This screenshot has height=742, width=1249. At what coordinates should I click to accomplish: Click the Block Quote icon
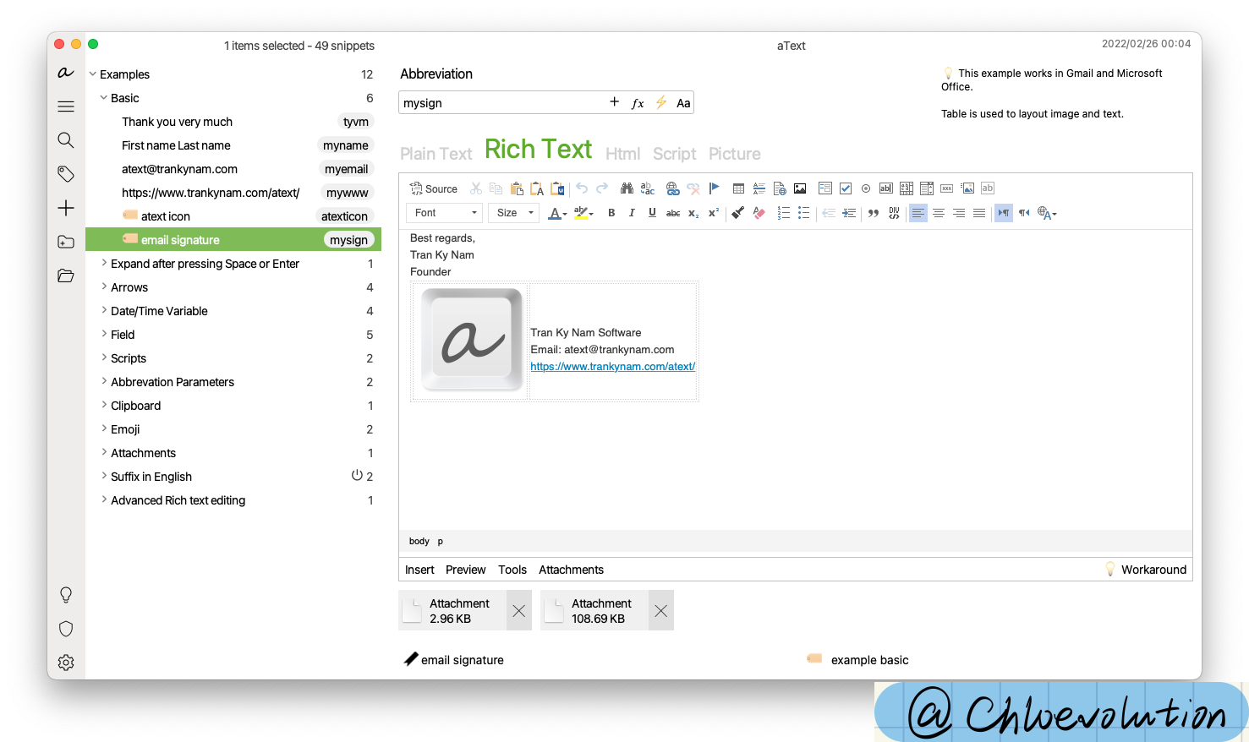tap(874, 213)
